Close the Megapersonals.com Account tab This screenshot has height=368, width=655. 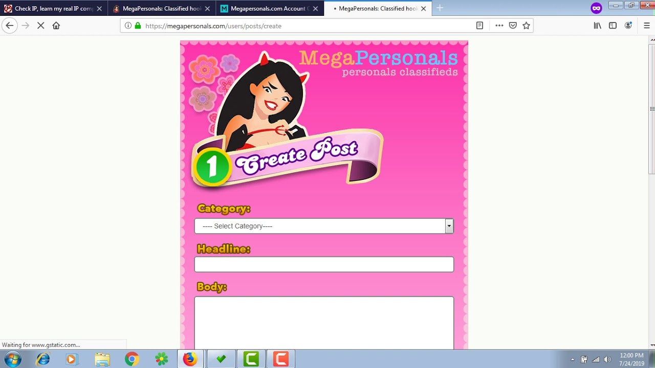click(x=315, y=9)
